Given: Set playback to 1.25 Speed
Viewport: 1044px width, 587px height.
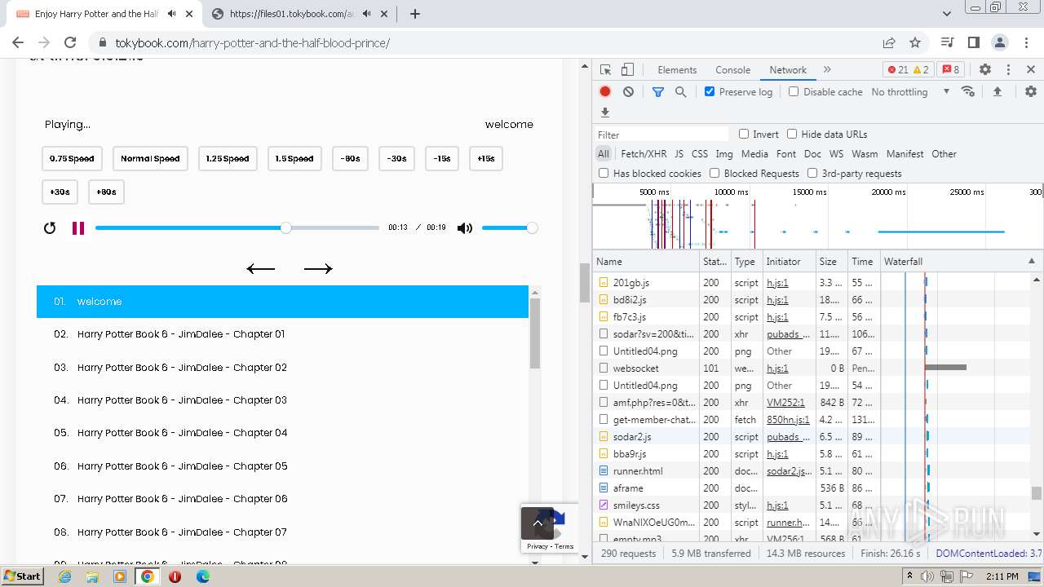Looking at the screenshot, I should (x=228, y=159).
